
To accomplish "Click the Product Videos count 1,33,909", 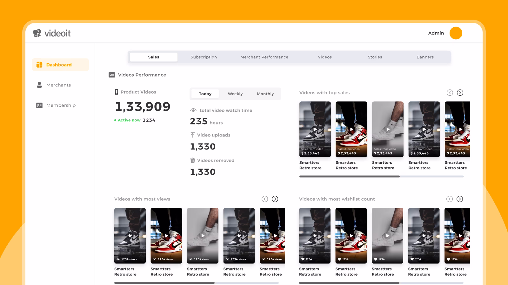I will 143,107.
